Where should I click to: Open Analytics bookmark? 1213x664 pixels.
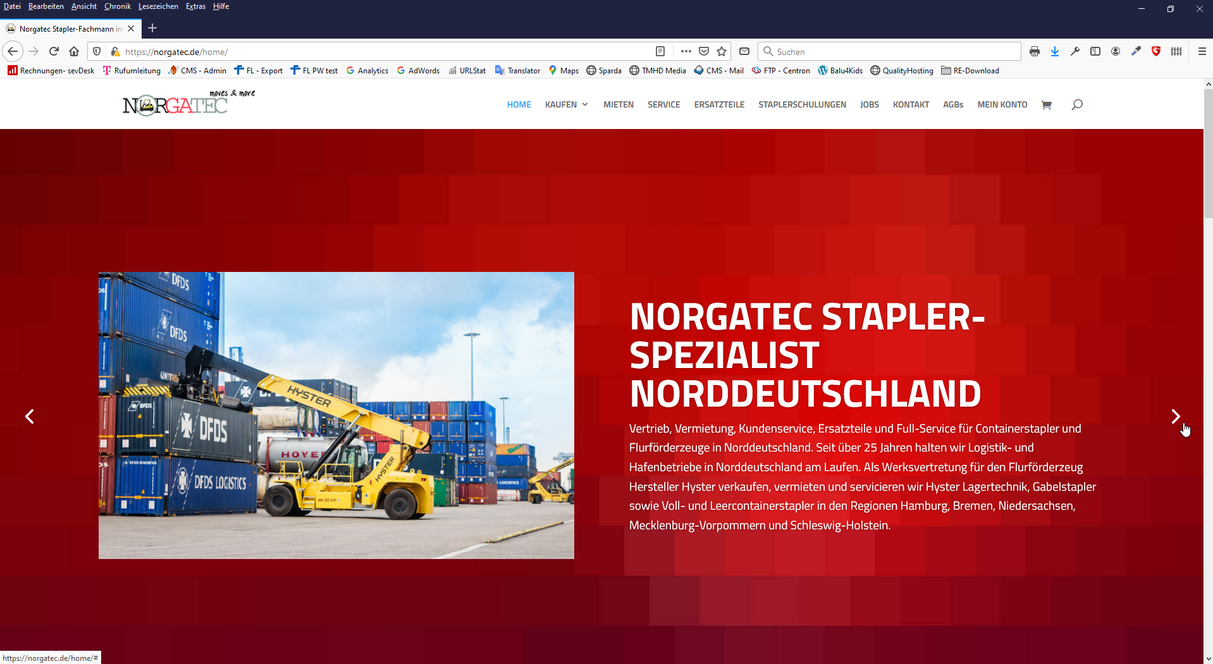click(367, 70)
